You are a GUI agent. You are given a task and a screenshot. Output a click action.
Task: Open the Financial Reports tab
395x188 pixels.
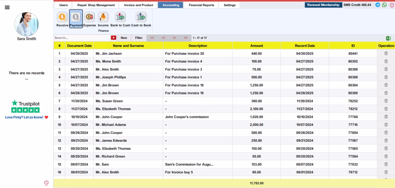pyautogui.click(x=201, y=5)
